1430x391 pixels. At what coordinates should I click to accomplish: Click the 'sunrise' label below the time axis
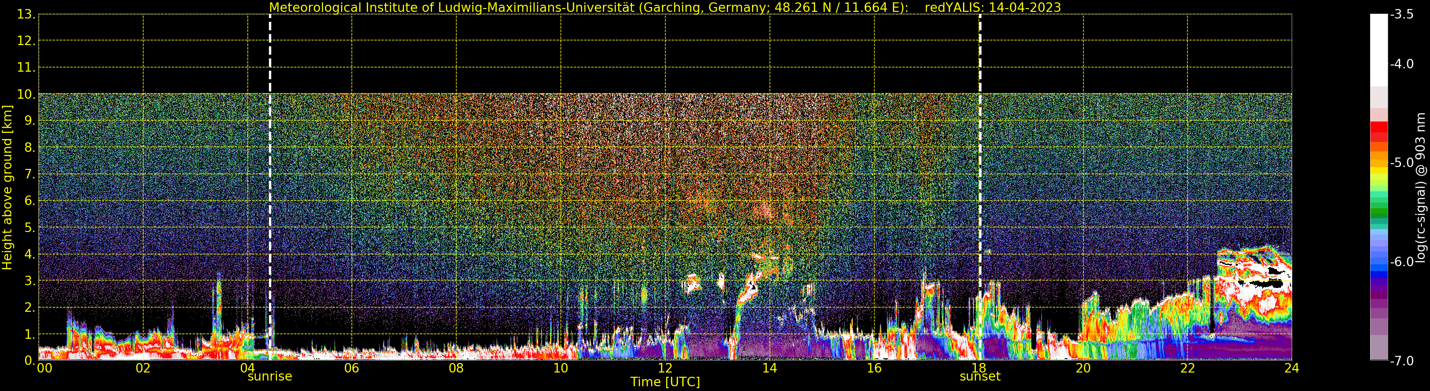pos(269,376)
